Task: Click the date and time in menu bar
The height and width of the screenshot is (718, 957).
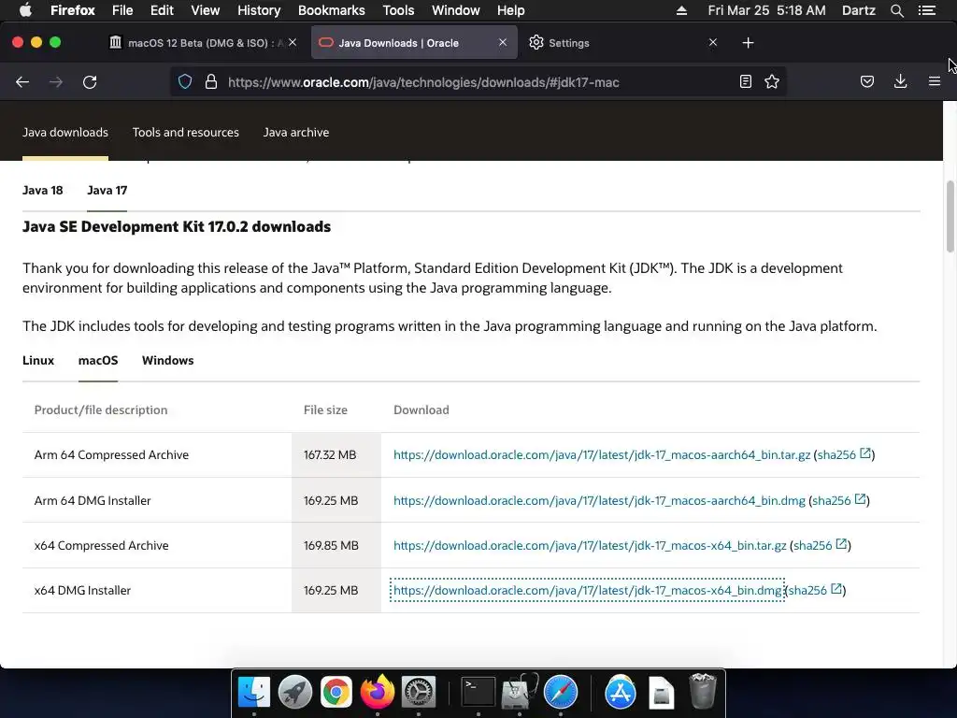Action: [766, 10]
